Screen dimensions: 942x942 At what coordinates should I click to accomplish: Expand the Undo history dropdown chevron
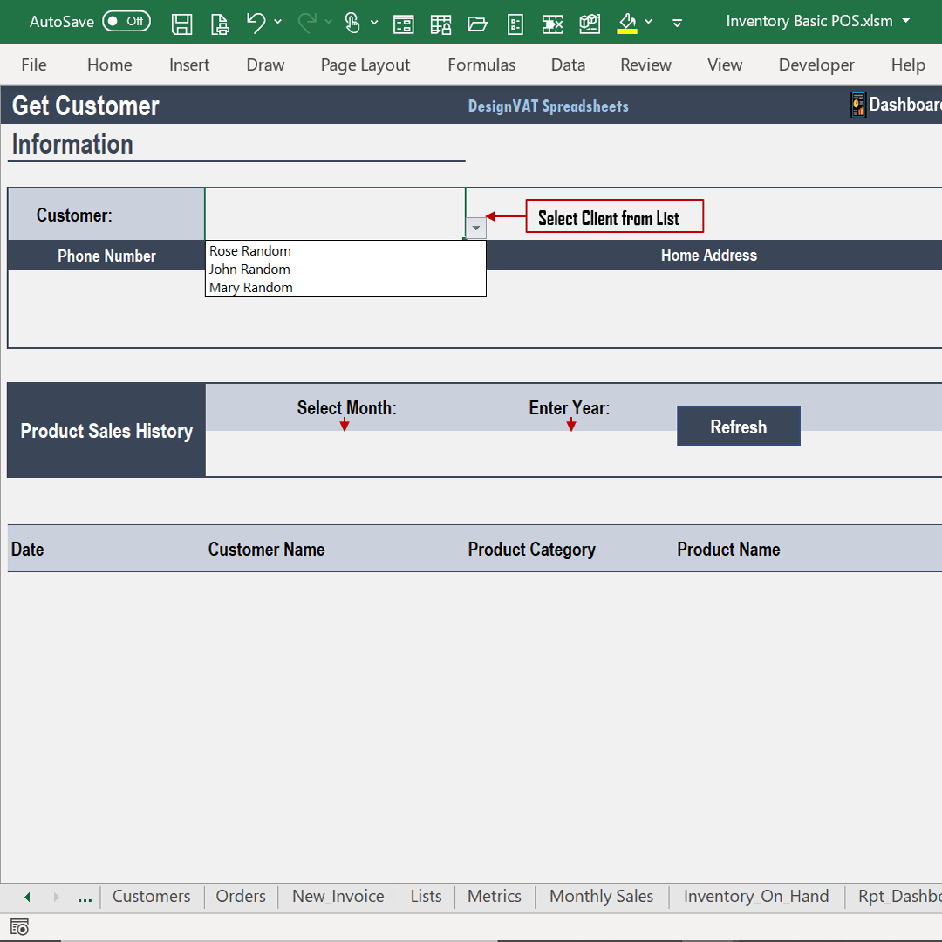click(x=276, y=24)
